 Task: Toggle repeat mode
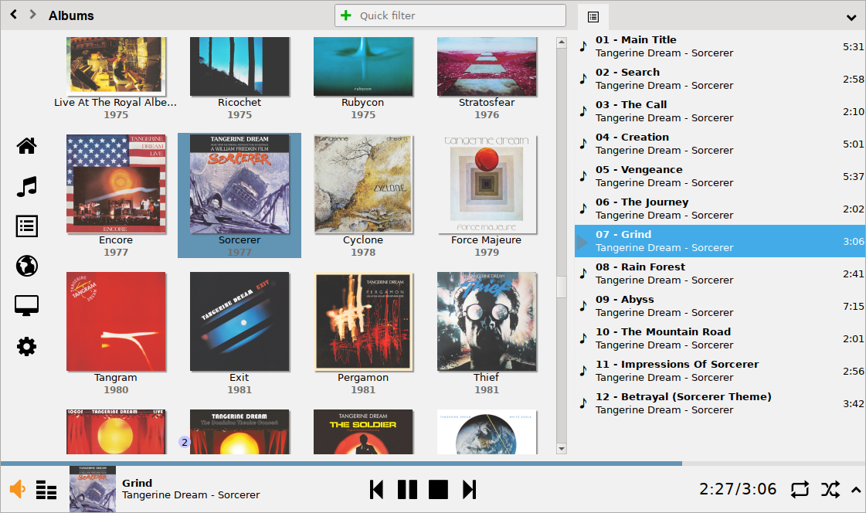pos(800,489)
